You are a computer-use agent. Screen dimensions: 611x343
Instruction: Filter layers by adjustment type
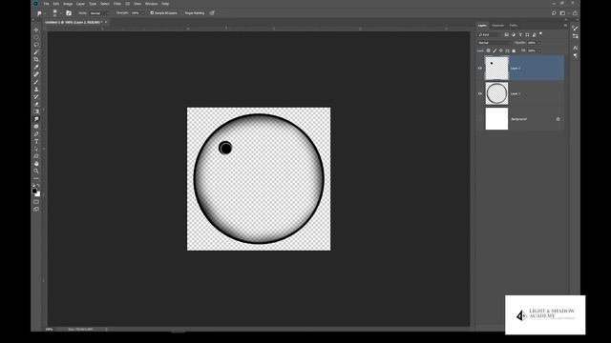click(x=514, y=34)
